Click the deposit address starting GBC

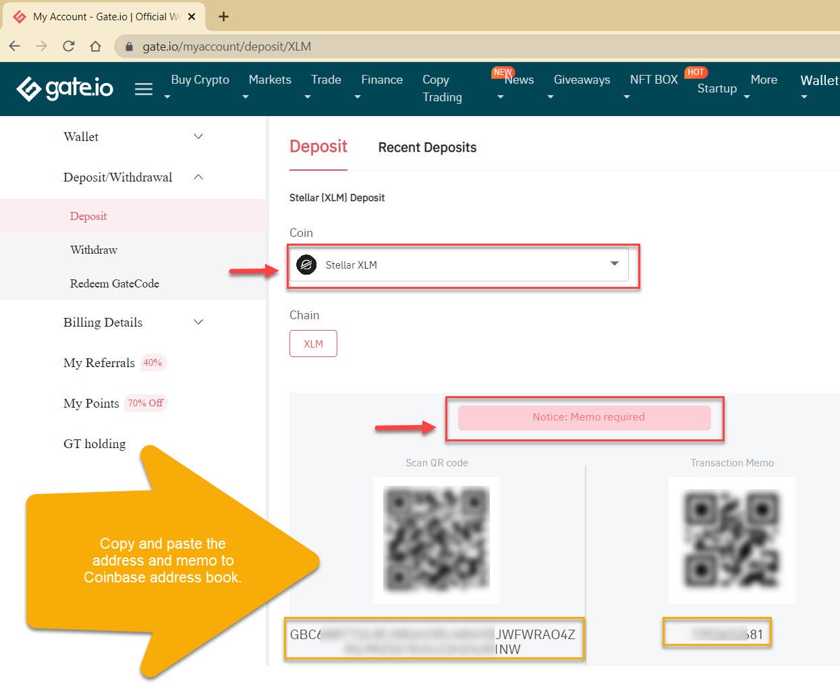point(433,641)
